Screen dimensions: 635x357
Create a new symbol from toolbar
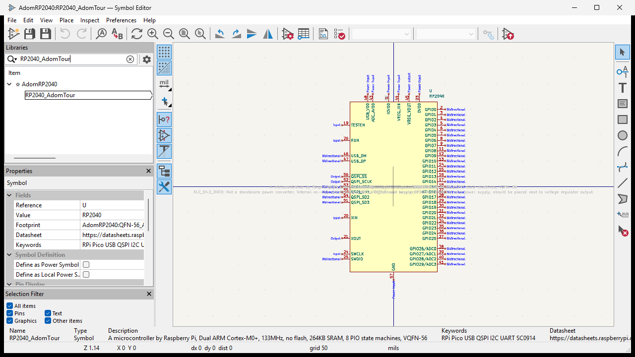(x=14, y=34)
